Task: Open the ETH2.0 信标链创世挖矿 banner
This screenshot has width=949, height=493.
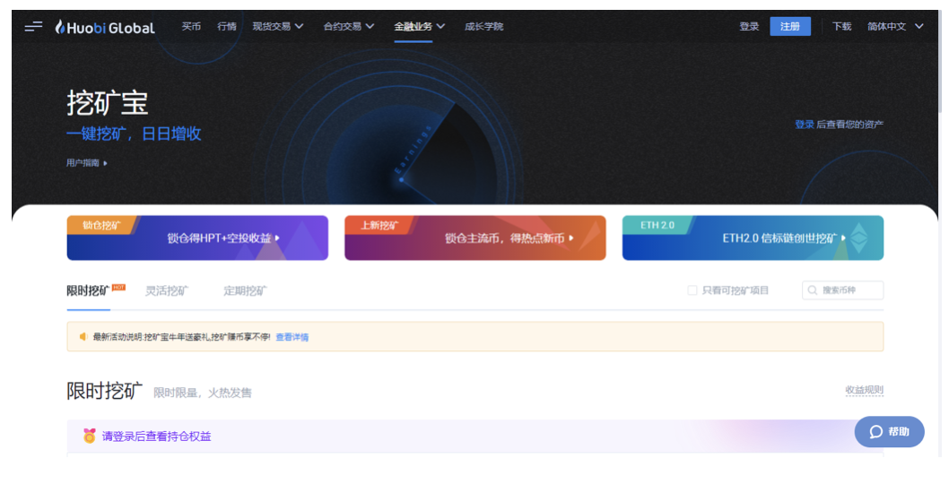Action: click(x=753, y=238)
